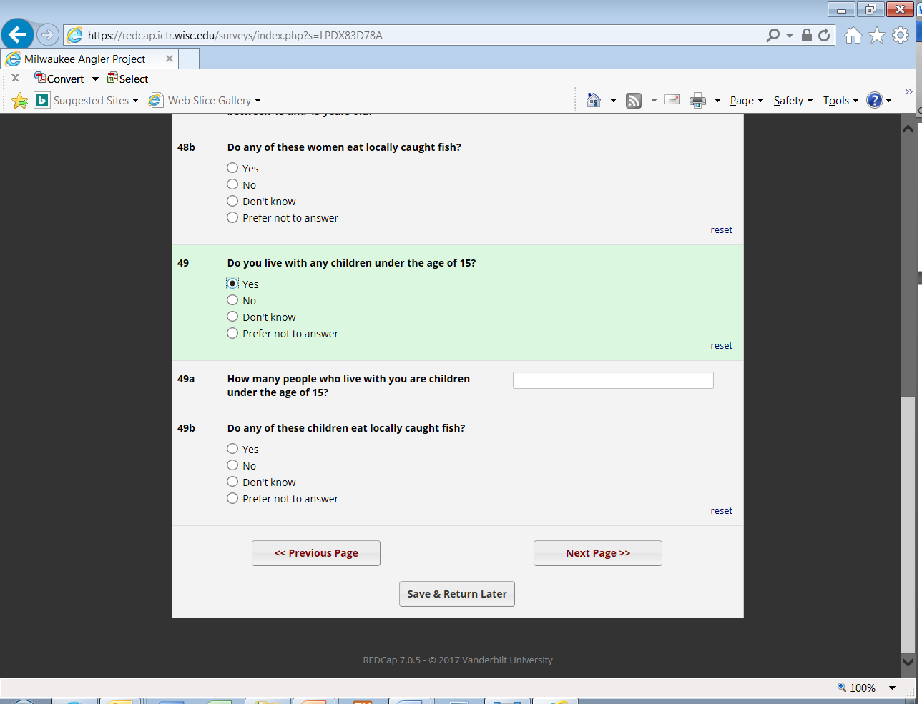Click the blue Help question mark icon
The height and width of the screenshot is (704, 922).
[875, 100]
